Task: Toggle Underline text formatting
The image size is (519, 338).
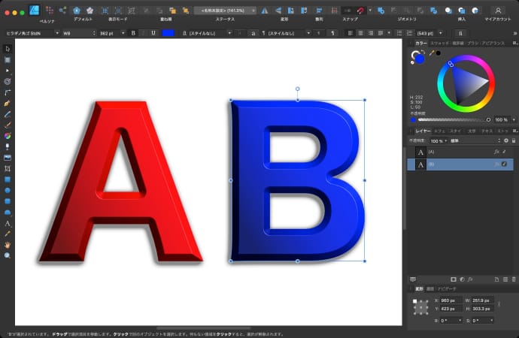Action: point(153,33)
